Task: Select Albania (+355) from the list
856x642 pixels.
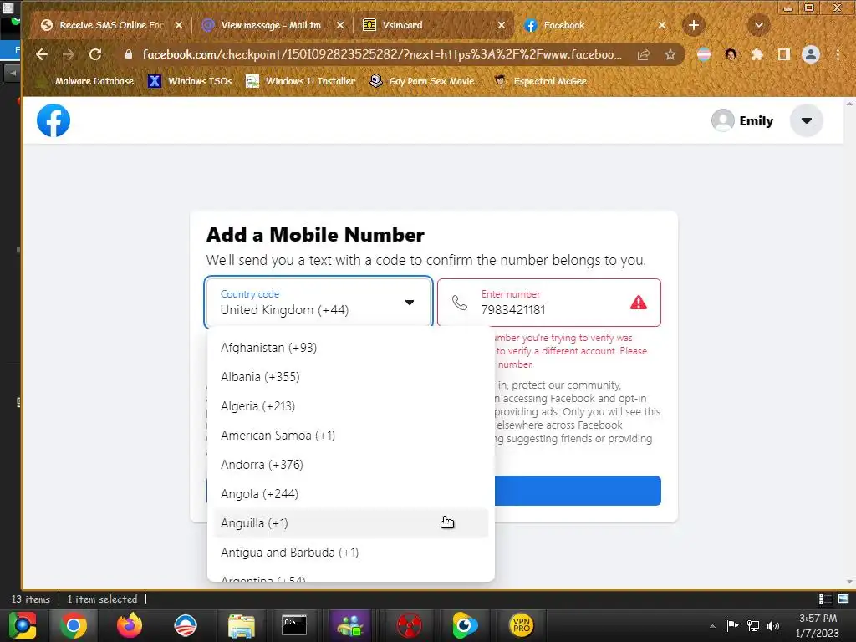Action: (x=350, y=377)
